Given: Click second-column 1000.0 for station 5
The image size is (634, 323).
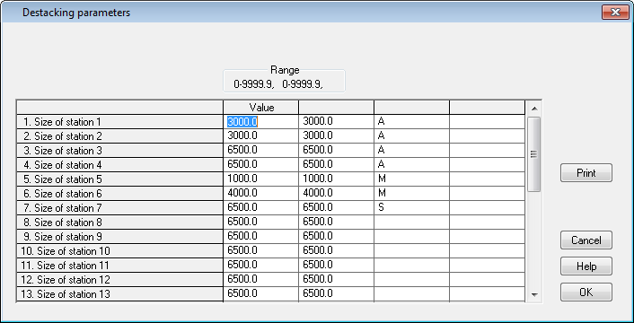Looking at the screenshot, I should [x=337, y=179].
